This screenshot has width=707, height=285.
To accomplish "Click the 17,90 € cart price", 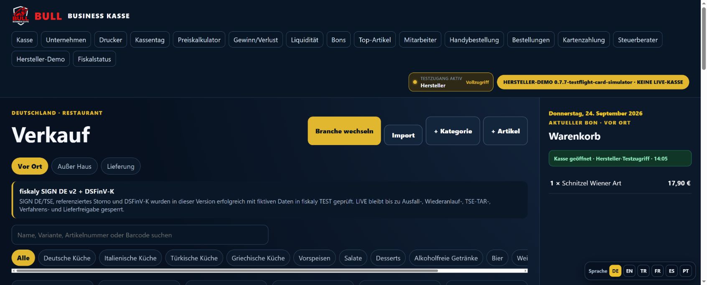I will pyautogui.click(x=679, y=183).
